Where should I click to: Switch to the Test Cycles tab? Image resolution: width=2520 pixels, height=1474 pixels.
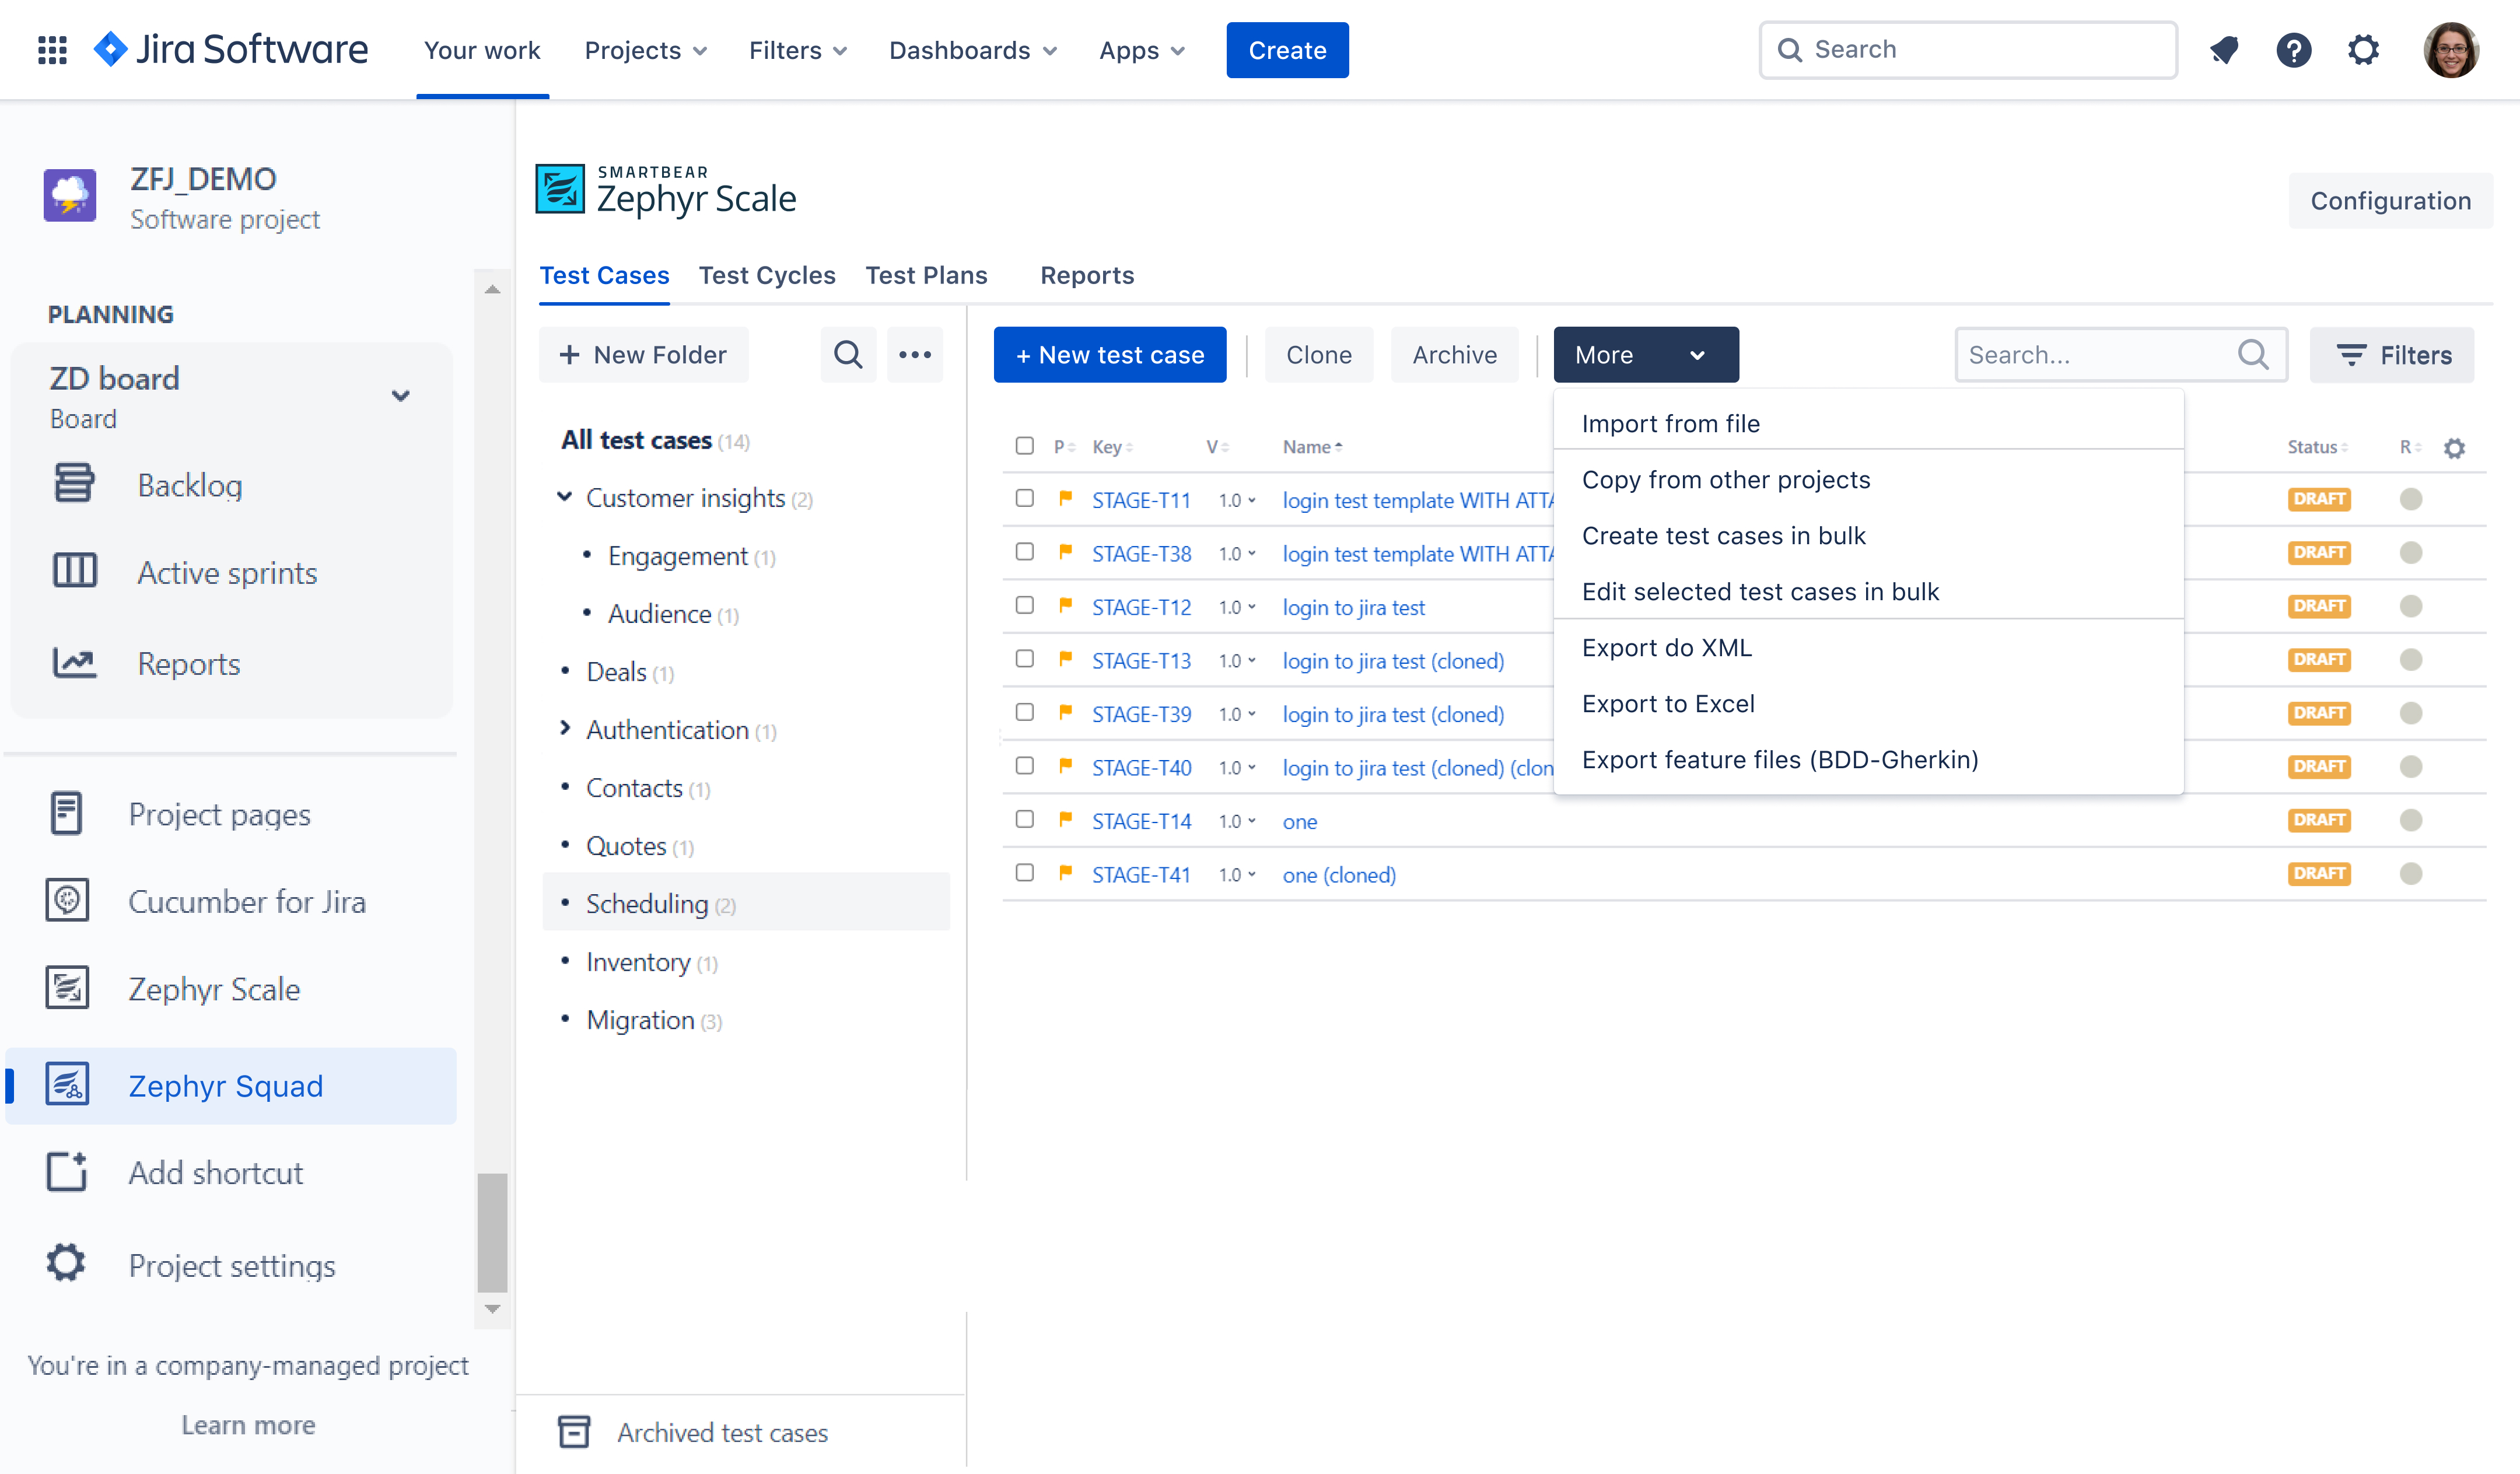point(767,275)
